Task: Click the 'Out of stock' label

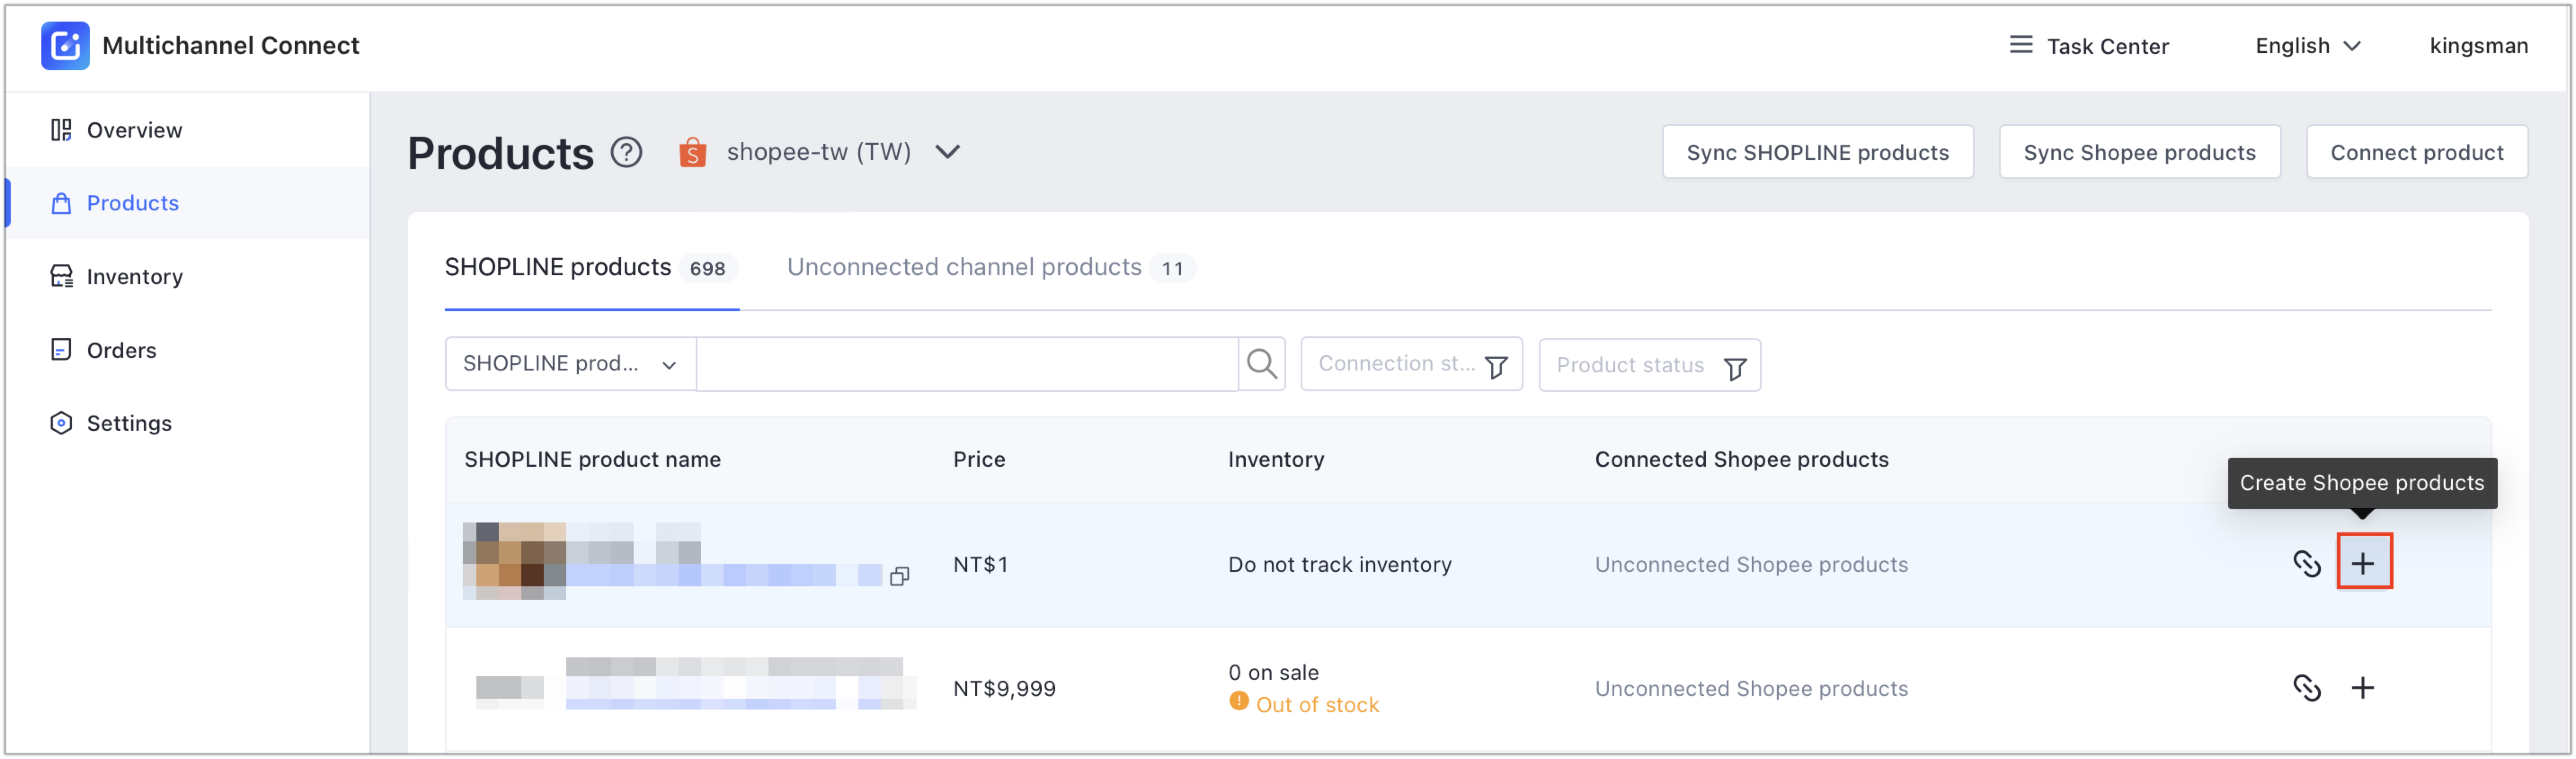Action: [x=1317, y=705]
